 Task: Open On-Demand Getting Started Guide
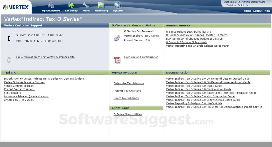pos(208,79)
